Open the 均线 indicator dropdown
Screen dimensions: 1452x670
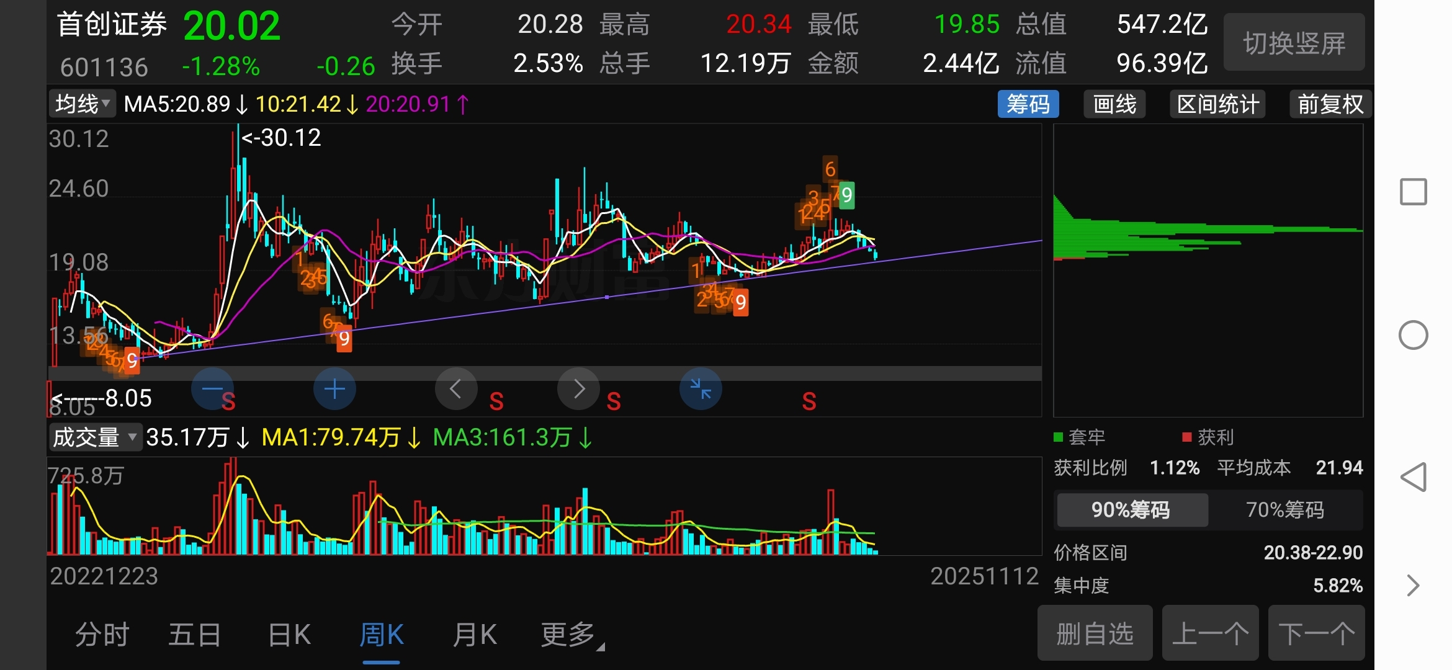click(83, 104)
